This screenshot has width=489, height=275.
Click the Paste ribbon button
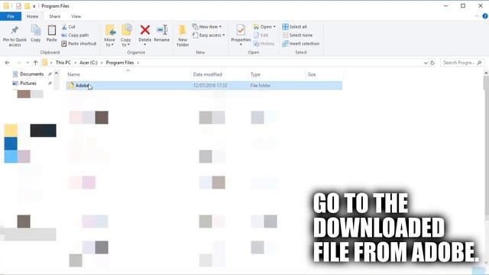[x=52, y=34]
